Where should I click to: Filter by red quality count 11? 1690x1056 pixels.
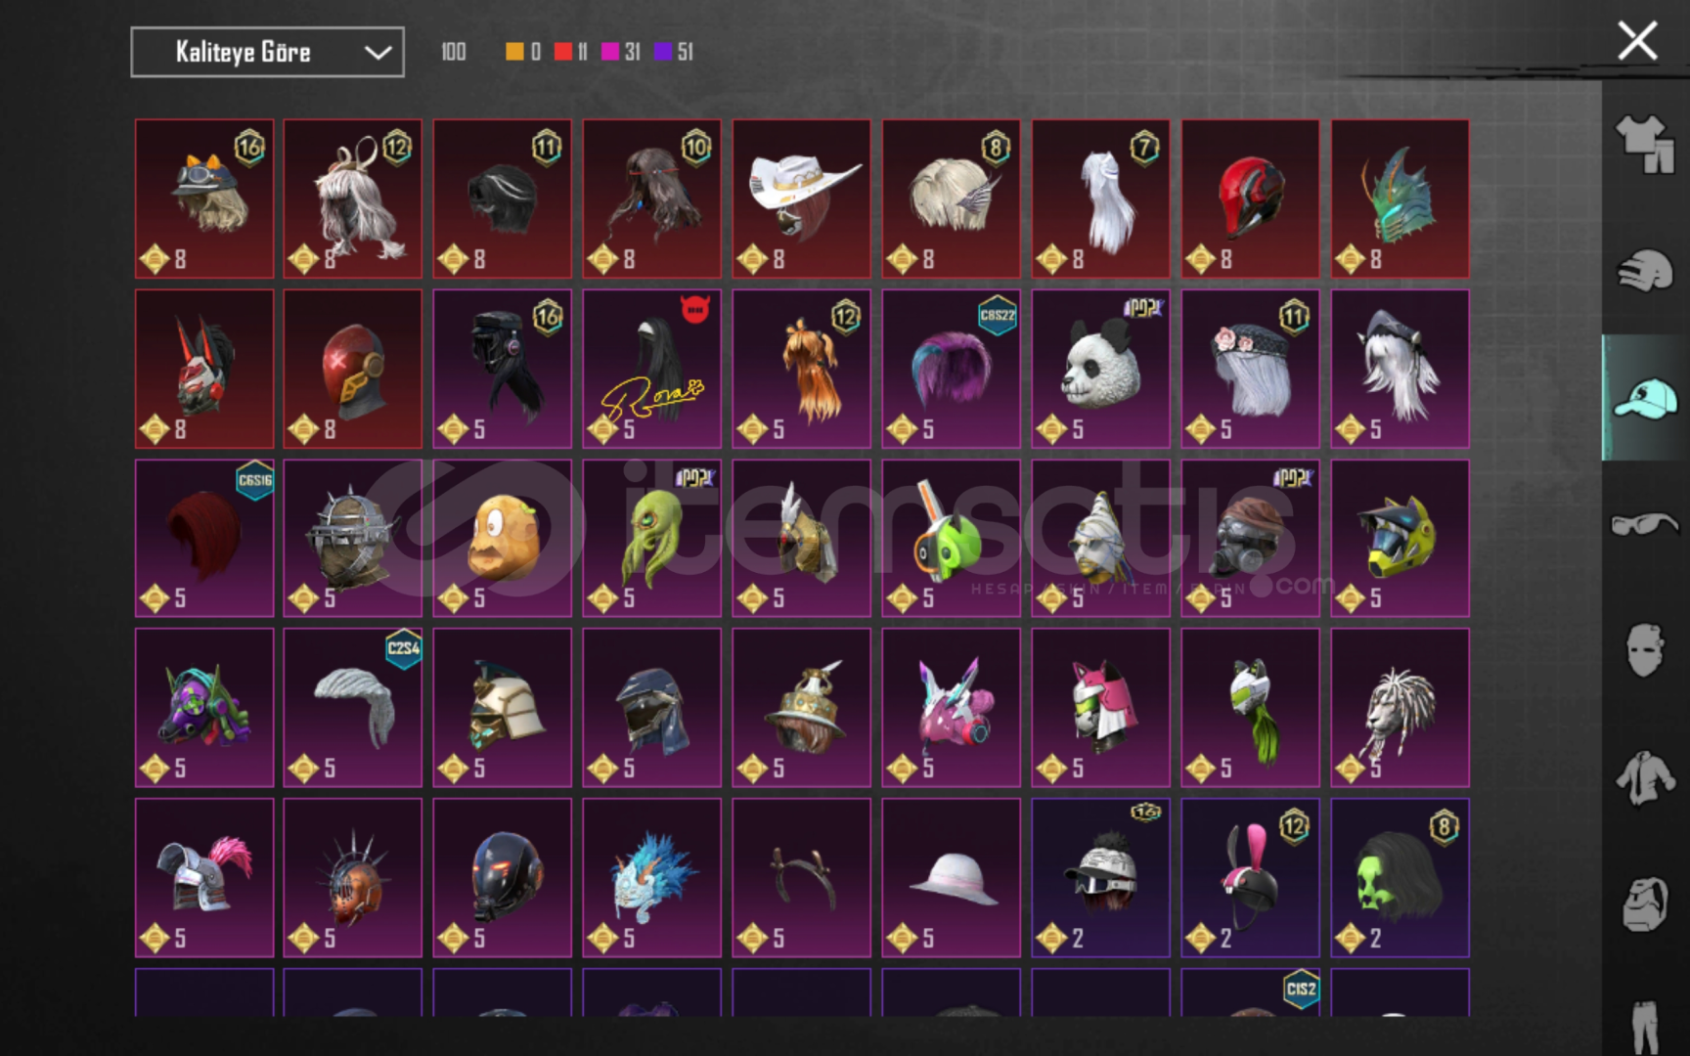point(571,52)
